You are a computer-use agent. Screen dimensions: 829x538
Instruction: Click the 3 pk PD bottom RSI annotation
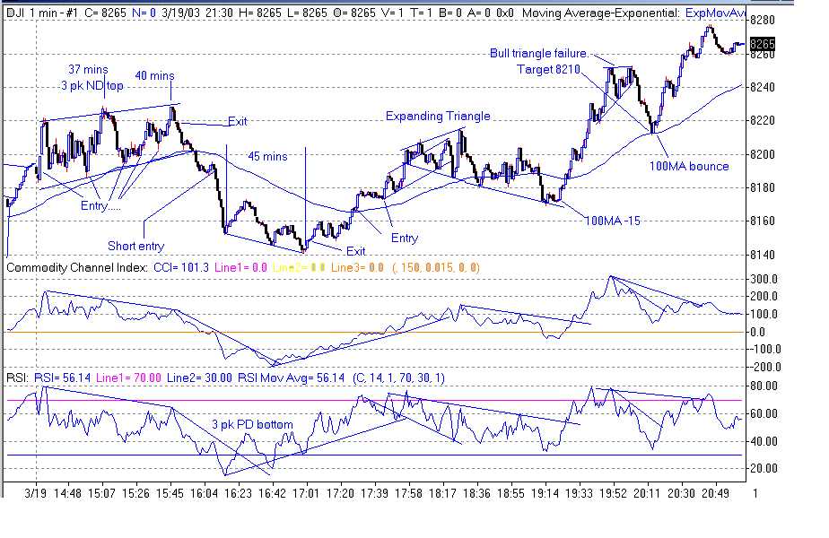point(252,424)
